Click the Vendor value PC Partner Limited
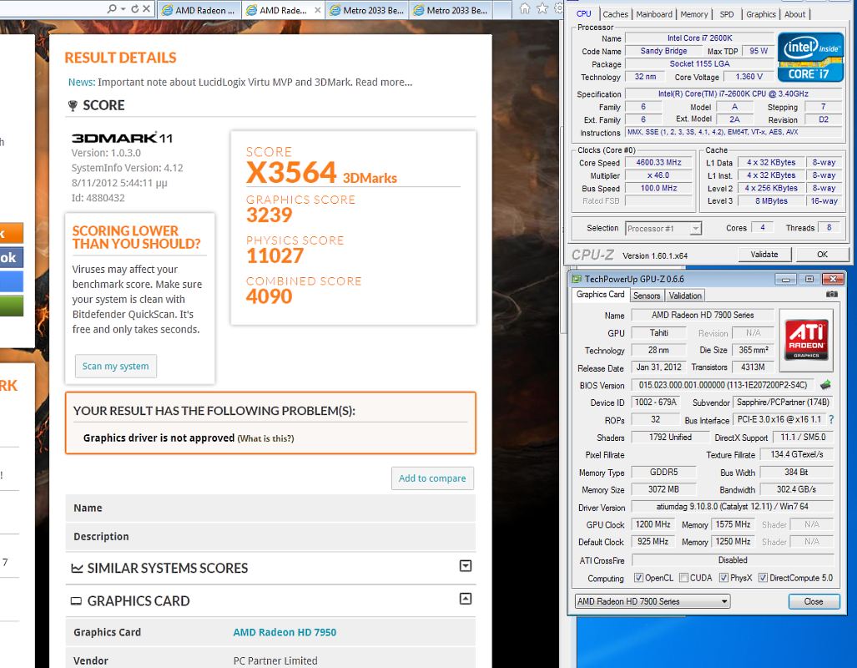This screenshot has width=857, height=668. pos(275,660)
